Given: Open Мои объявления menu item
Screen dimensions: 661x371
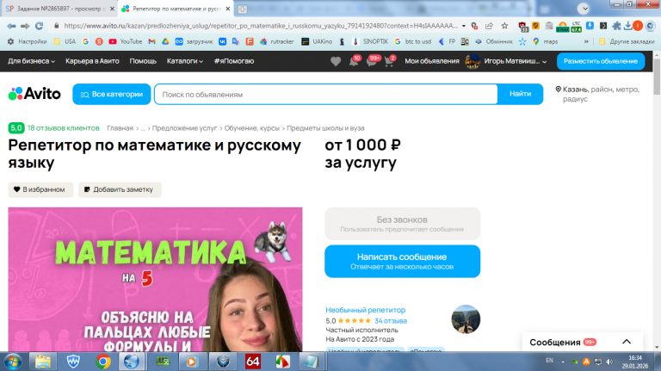Looking at the screenshot, I should click(x=432, y=61).
